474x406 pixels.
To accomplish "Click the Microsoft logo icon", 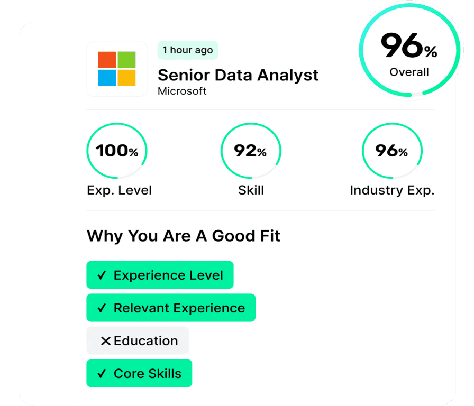I will coord(117,69).
